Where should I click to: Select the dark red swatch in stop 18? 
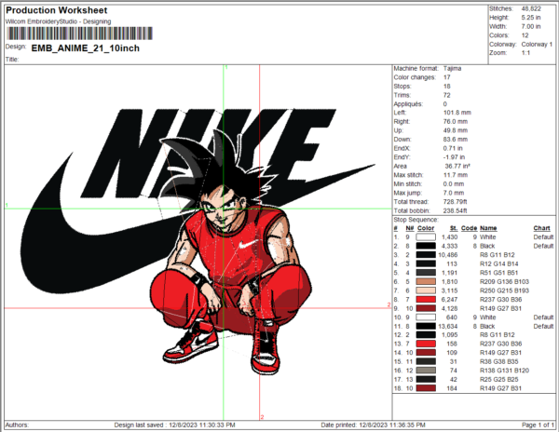point(426,388)
